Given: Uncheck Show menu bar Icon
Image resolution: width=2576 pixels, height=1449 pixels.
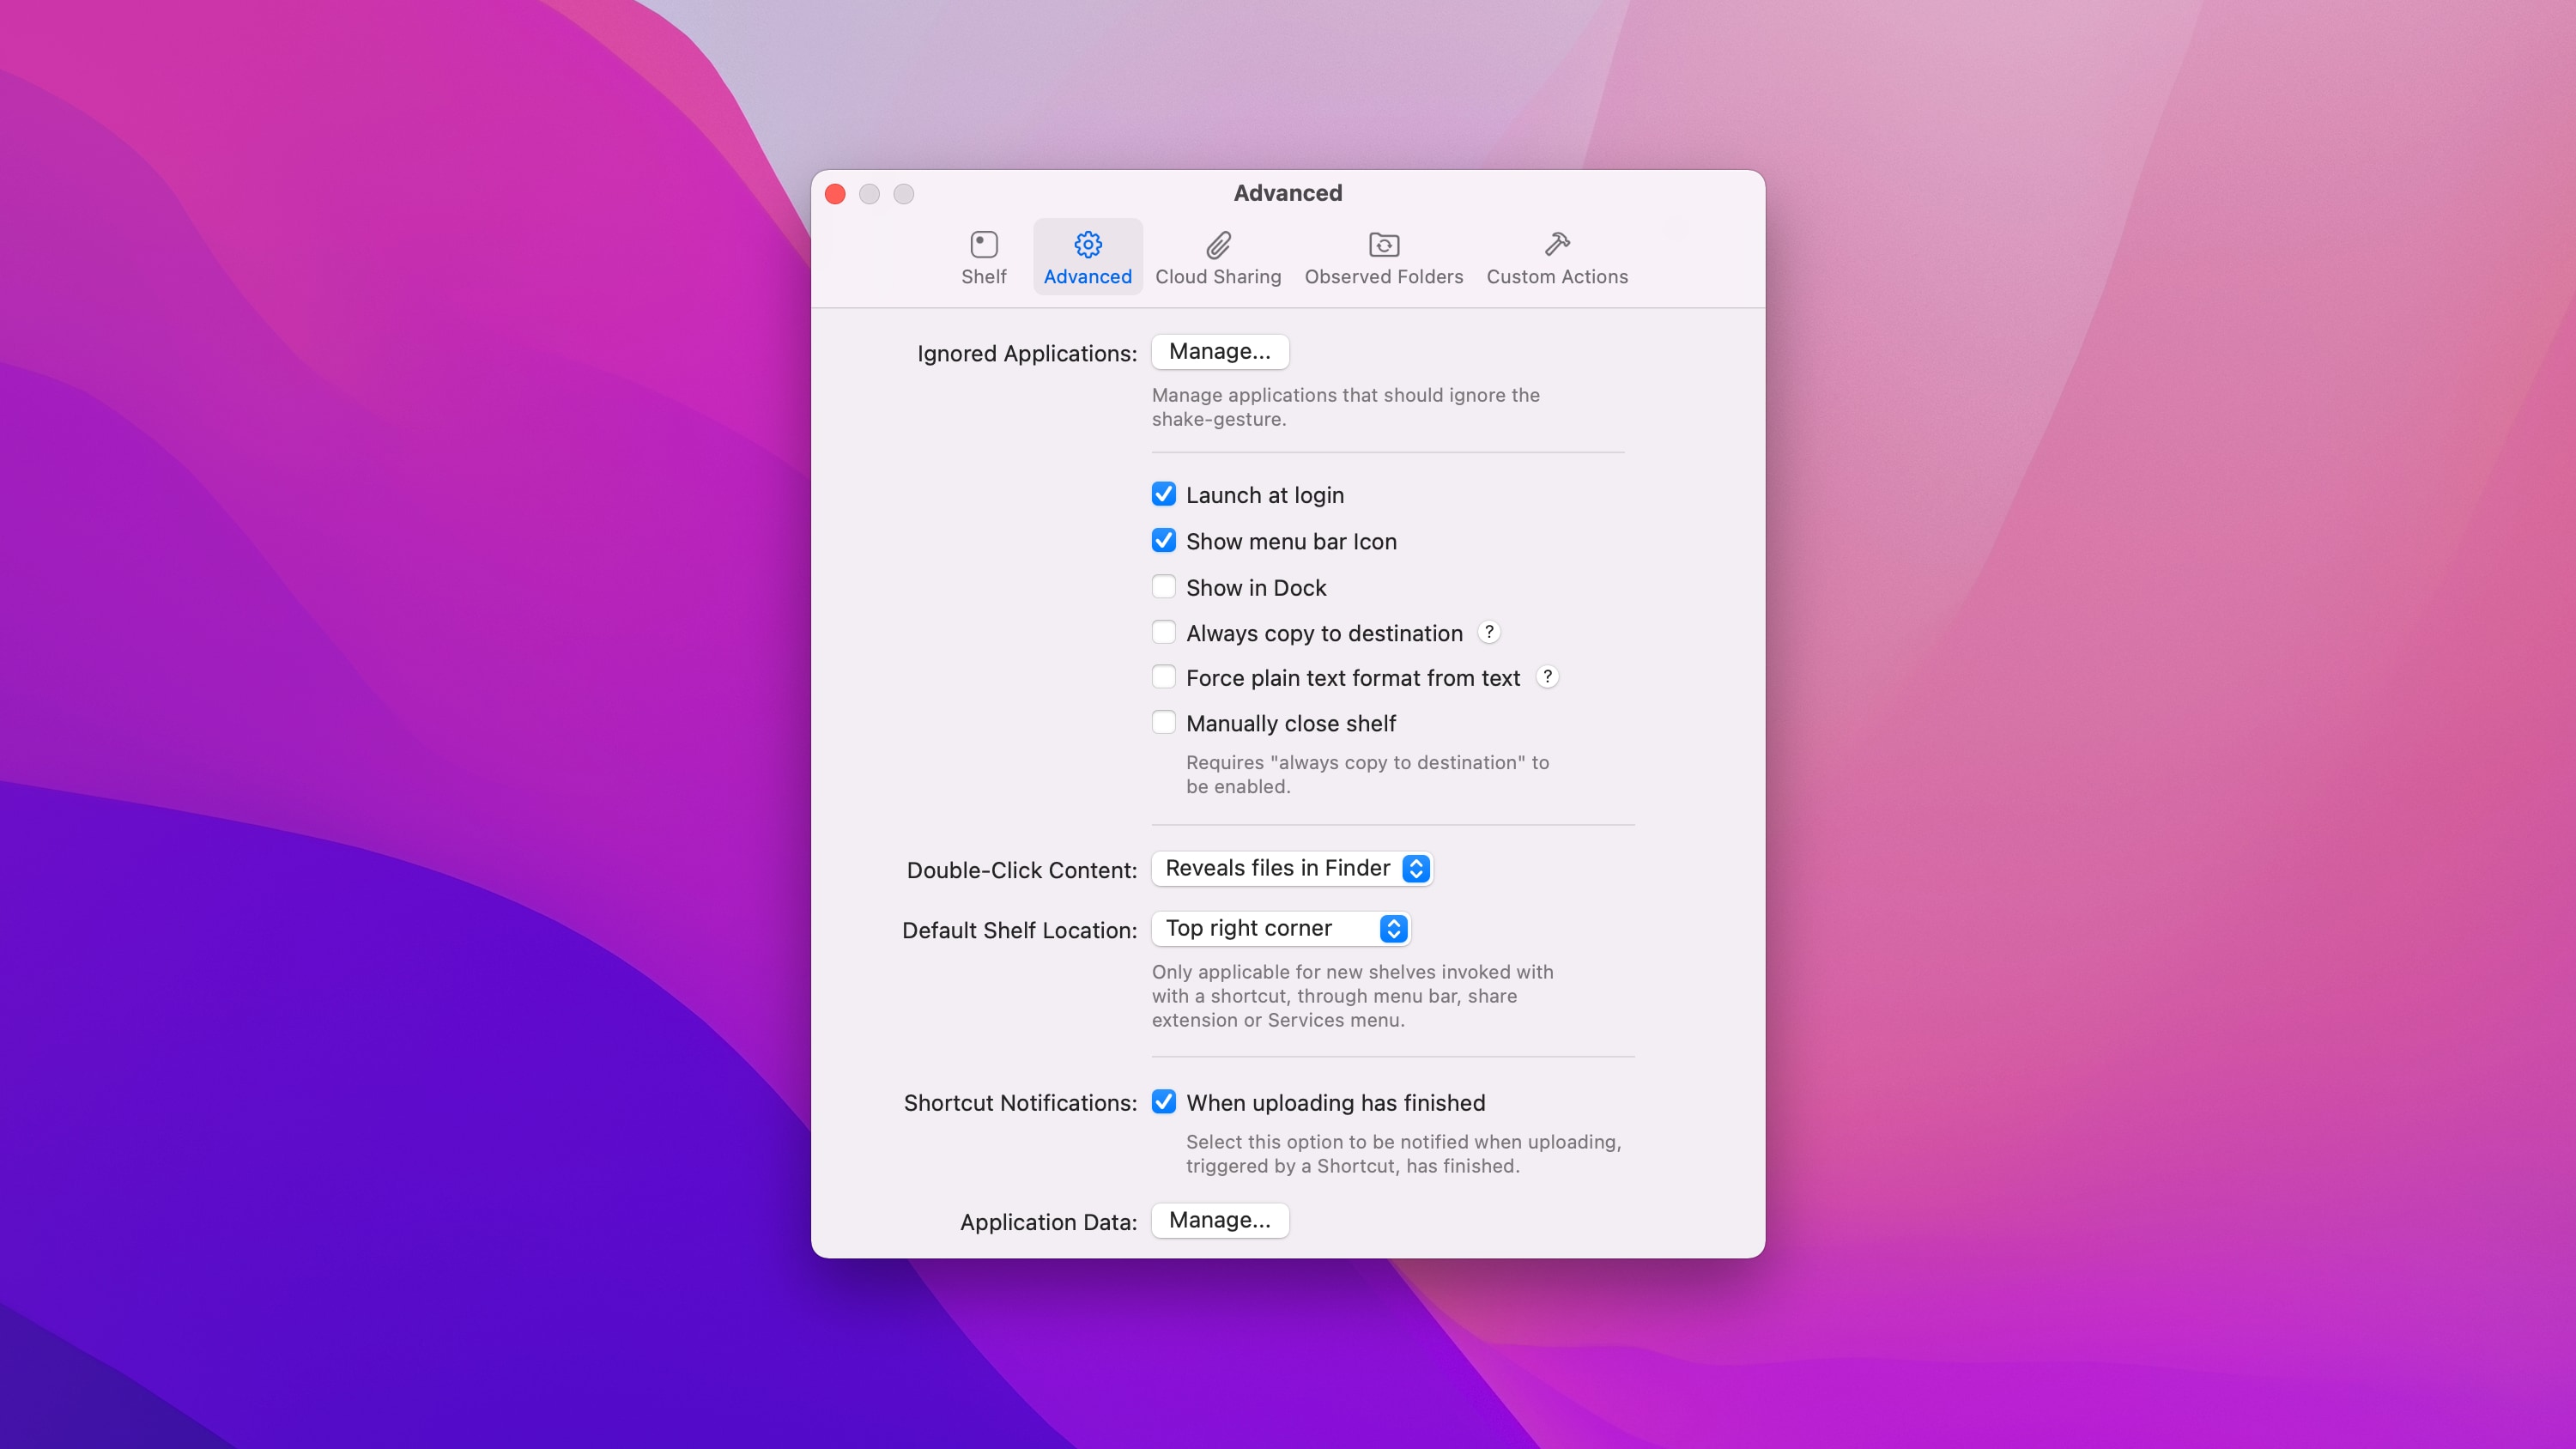Looking at the screenshot, I should [x=1164, y=540].
